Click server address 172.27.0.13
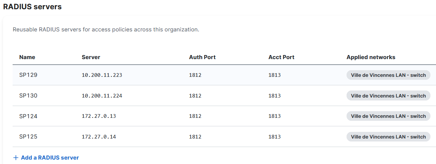The width and height of the screenshot is (436, 164). tap(99, 116)
